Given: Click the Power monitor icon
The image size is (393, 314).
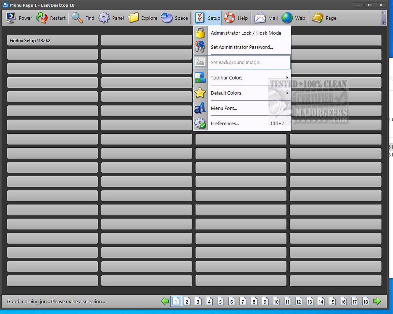Looking at the screenshot, I should point(10,18).
